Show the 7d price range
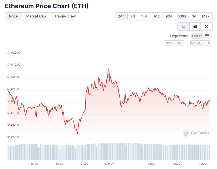 click(133, 16)
